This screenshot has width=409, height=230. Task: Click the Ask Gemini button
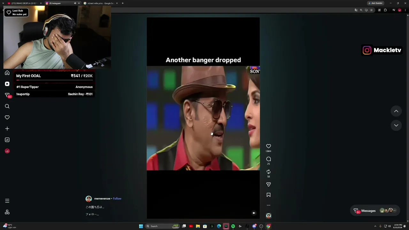pos(375,3)
